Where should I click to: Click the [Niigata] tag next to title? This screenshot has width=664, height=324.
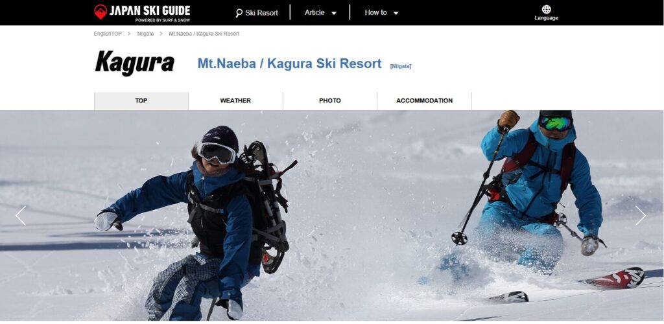(401, 66)
